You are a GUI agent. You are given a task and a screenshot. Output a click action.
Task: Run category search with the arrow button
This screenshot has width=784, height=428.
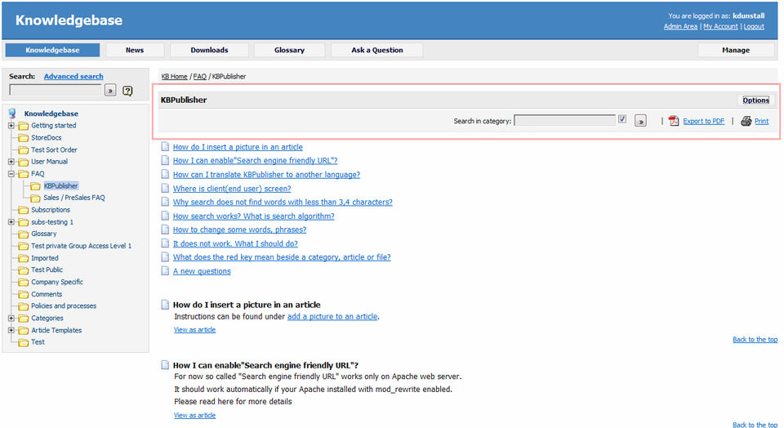pyautogui.click(x=640, y=121)
